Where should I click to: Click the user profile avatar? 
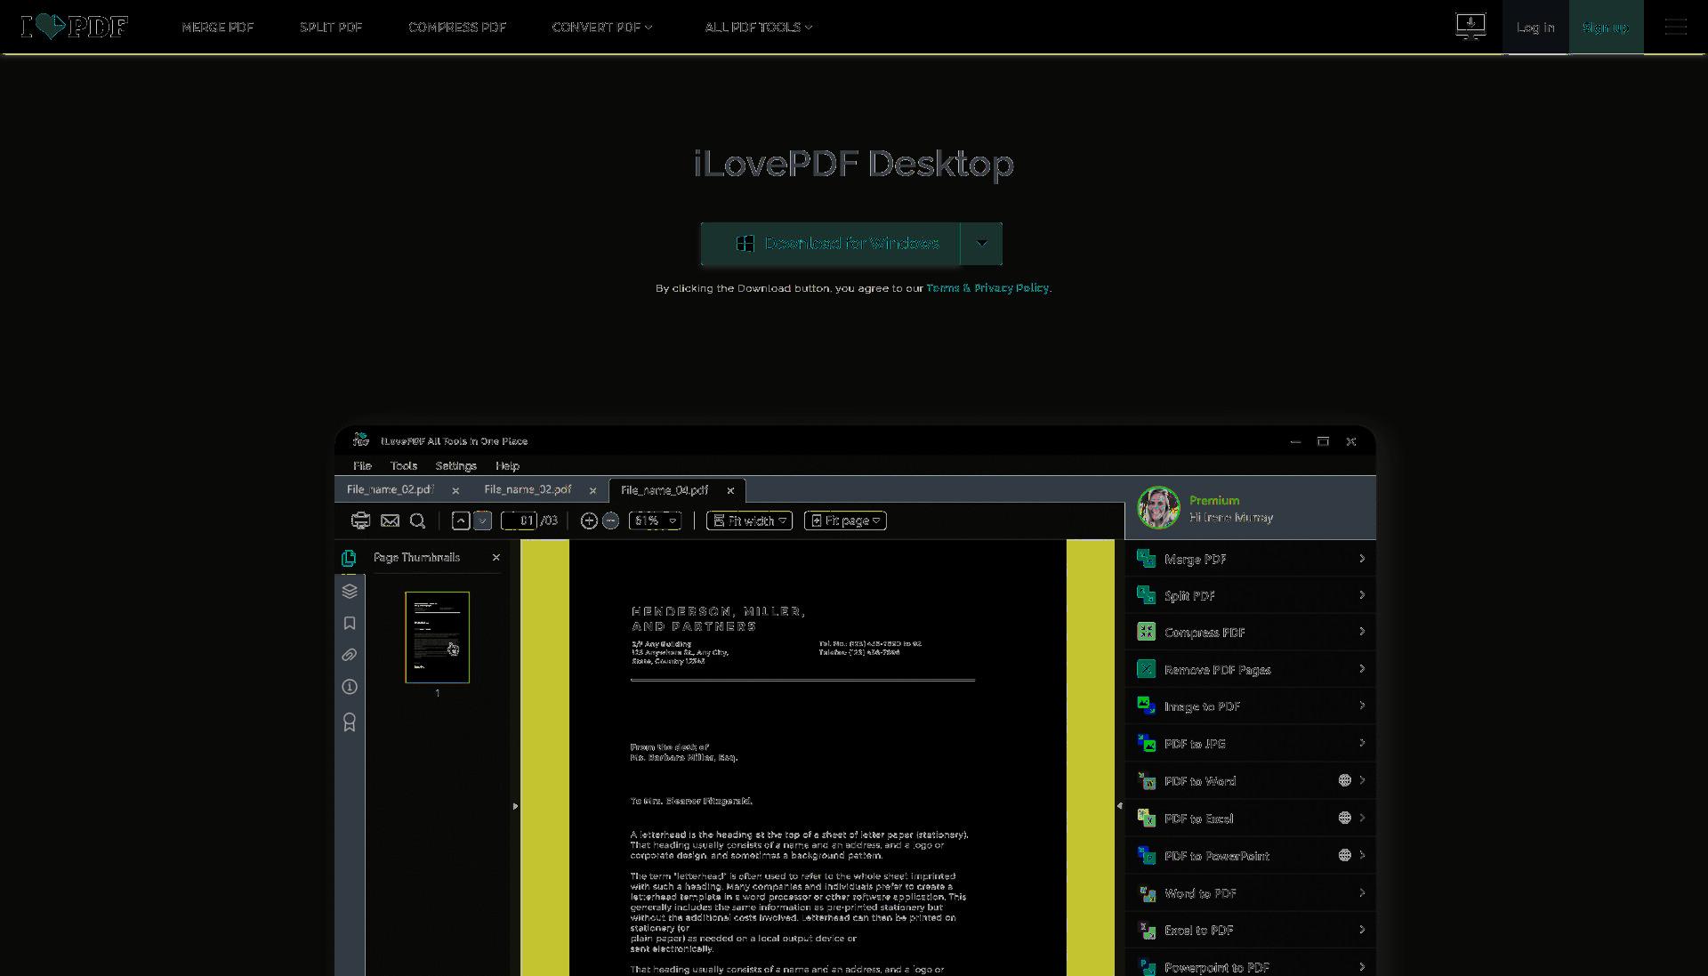1158,507
